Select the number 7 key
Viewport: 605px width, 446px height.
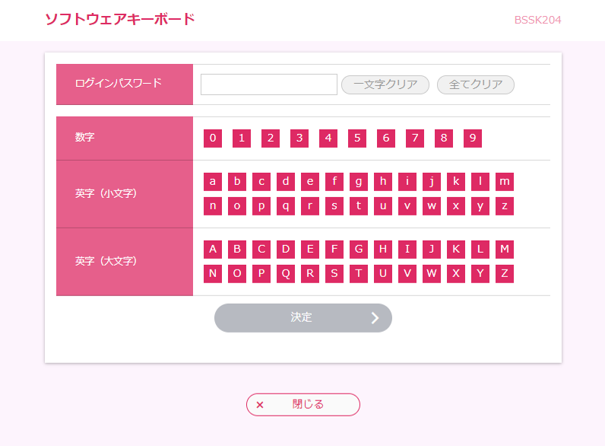tap(415, 139)
